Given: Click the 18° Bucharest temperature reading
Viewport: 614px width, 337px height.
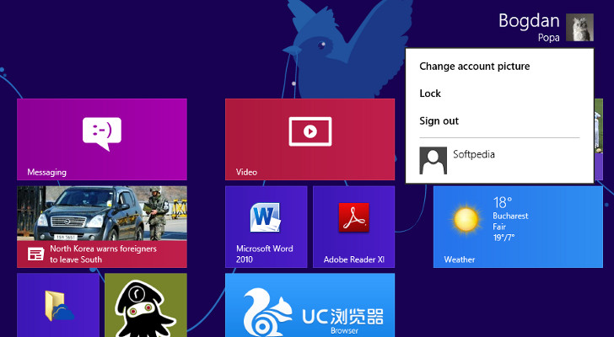Looking at the screenshot, I should pyautogui.click(x=503, y=202).
